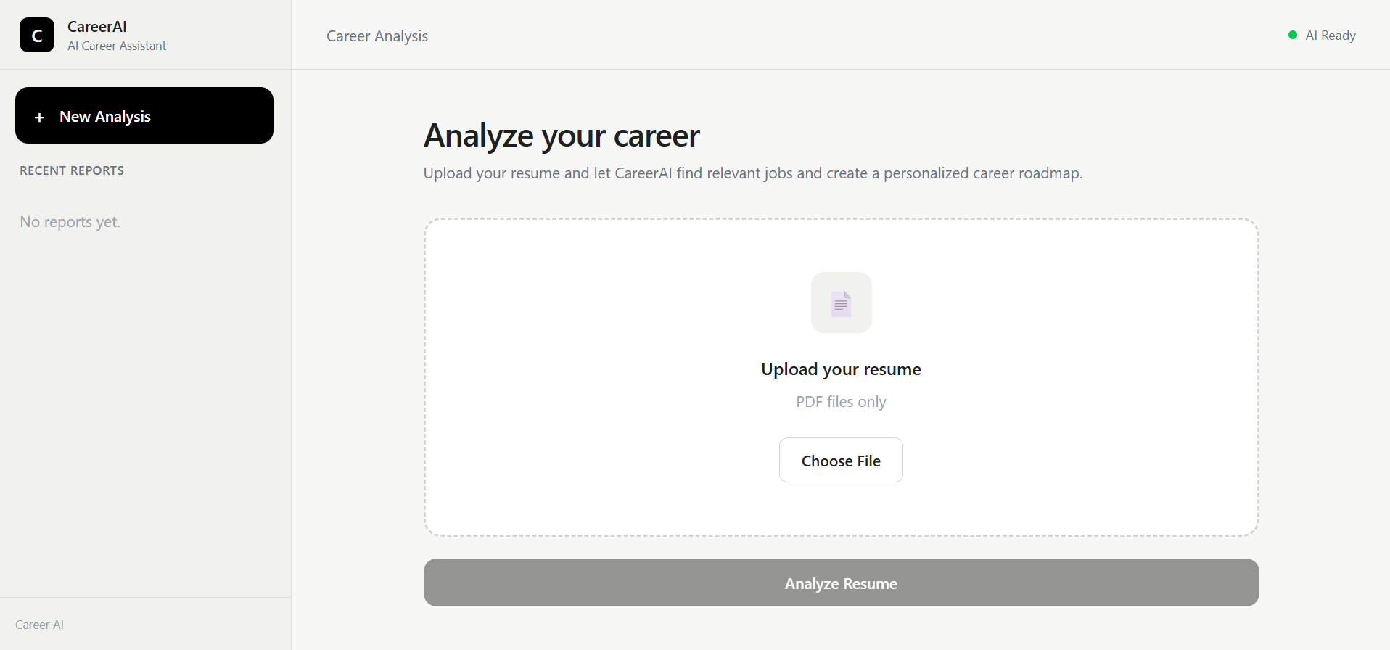Start a New Analysis
Image resolution: width=1390 pixels, height=650 pixels.
coord(144,115)
